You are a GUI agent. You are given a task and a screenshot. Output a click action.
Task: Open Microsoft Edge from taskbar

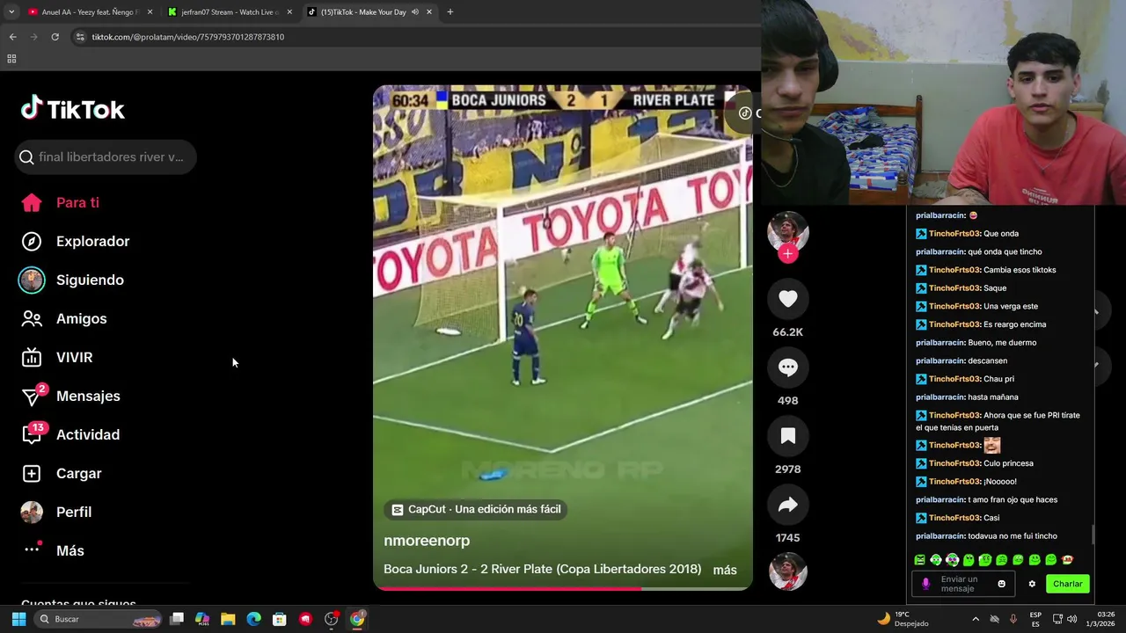[x=253, y=619]
